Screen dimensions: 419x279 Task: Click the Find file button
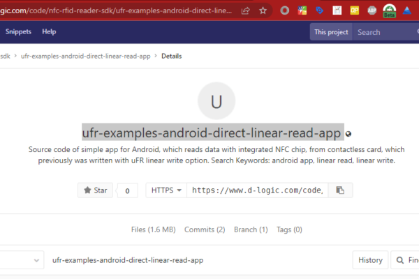[x=405, y=259]
